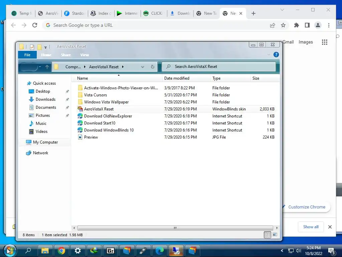
Task: Show hidden system tray icons
Action: [282, 250]
